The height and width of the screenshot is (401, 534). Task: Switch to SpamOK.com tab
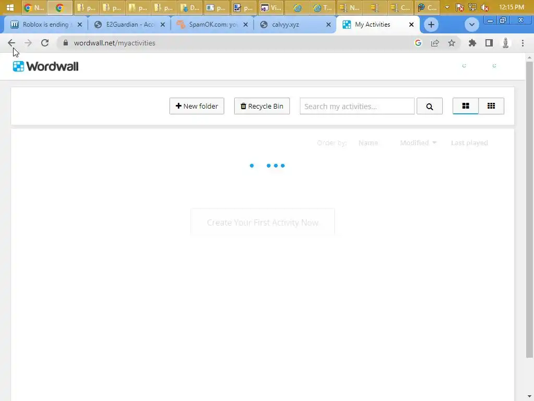click(x=213, y=25)
